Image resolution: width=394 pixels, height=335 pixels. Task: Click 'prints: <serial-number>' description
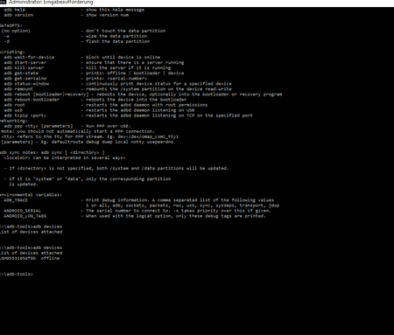click(x=116, y=79)
